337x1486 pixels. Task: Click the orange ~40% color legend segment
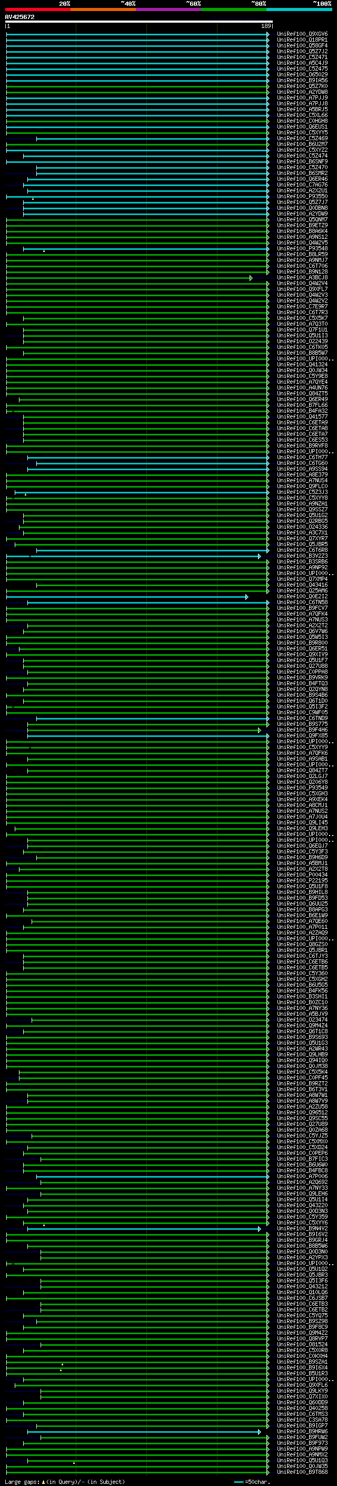[103, 9]
